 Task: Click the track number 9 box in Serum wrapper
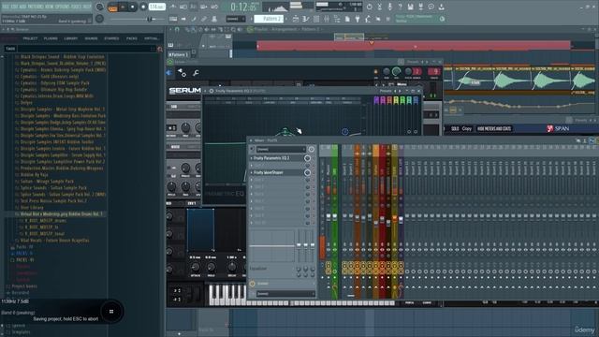[434, 71]
